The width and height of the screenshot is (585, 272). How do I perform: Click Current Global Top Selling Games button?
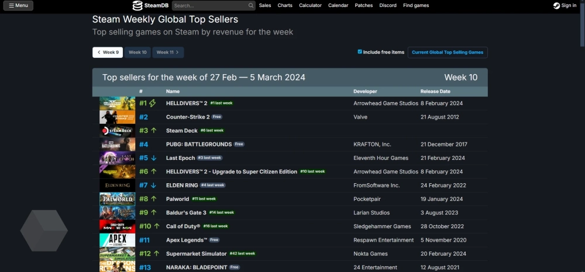click(x=448, y=53)
